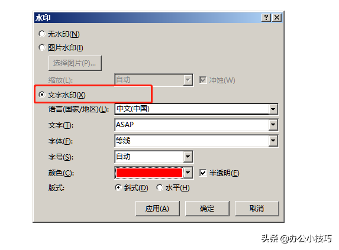Click the Cancel (取消) button
This screenshot has height=250, width=339.
(x=257, y=208)
